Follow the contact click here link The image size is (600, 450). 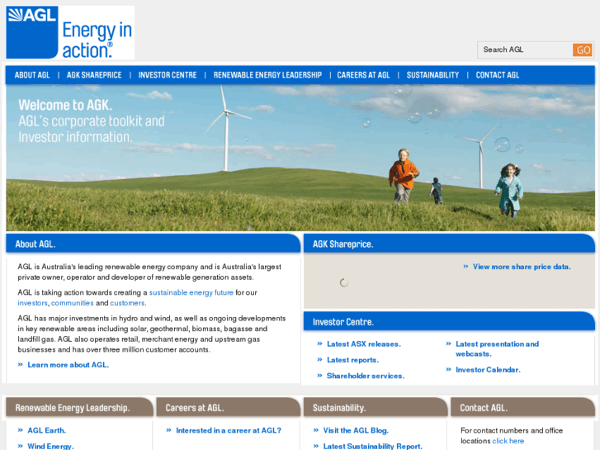pyautogui.click(x=508, y=441)
